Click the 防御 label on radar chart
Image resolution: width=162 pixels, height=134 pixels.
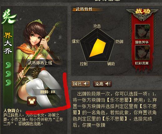coord(119,42)
